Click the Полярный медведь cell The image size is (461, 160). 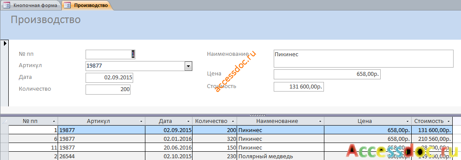point(280,156)
